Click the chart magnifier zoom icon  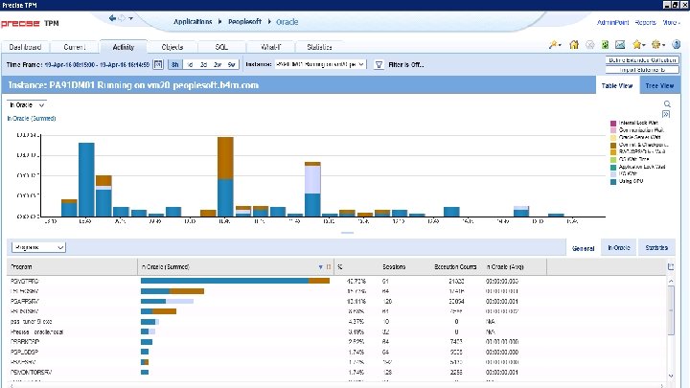(667, 103)
